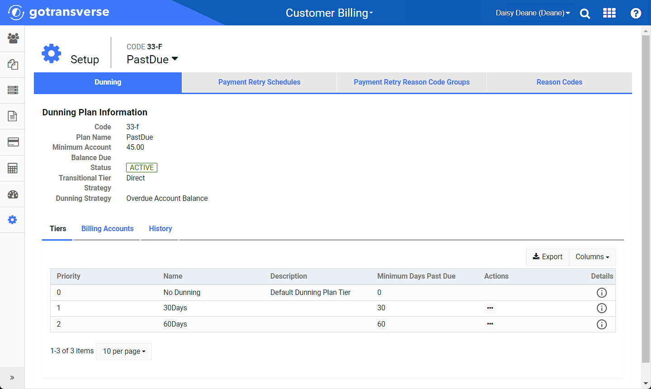The height and width of the screenshot is (389, 651).
Task: Sort by Priority column header
Action: pyautogui.click(x=68, y=276)
